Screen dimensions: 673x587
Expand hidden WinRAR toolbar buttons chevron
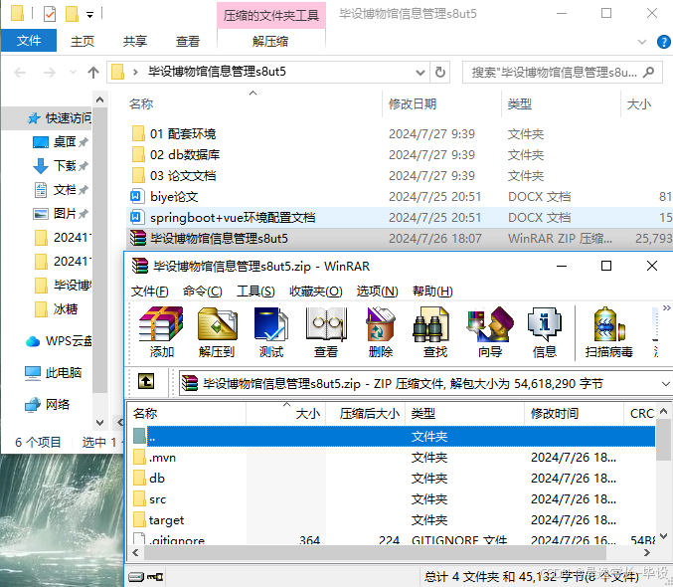pyautogui.click(x=666, y=307)
